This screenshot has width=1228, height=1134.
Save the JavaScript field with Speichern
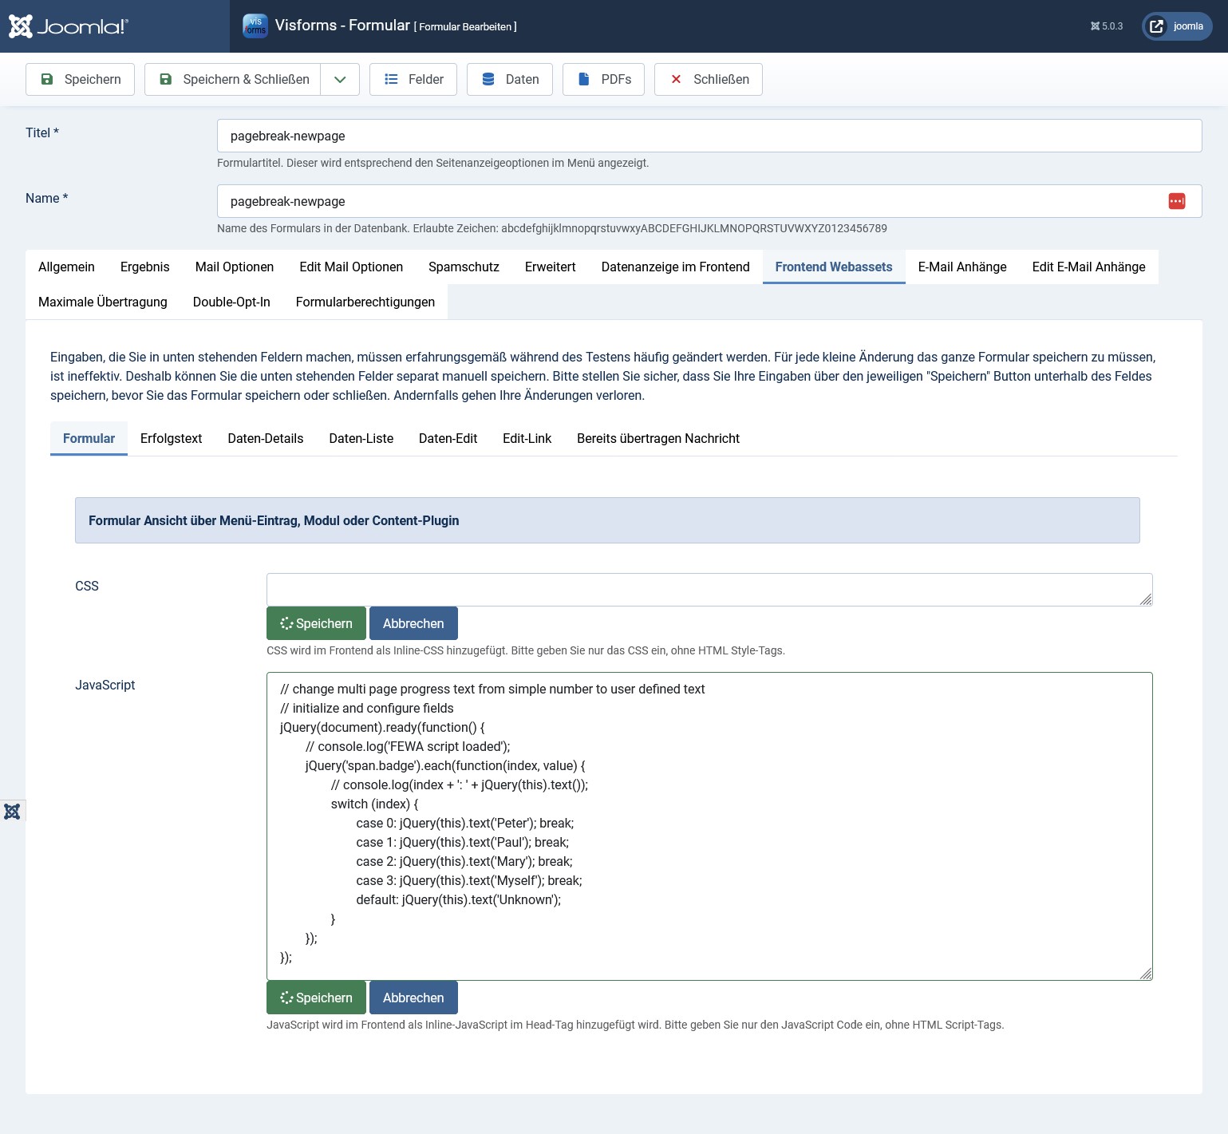click(x=316, y=998)
